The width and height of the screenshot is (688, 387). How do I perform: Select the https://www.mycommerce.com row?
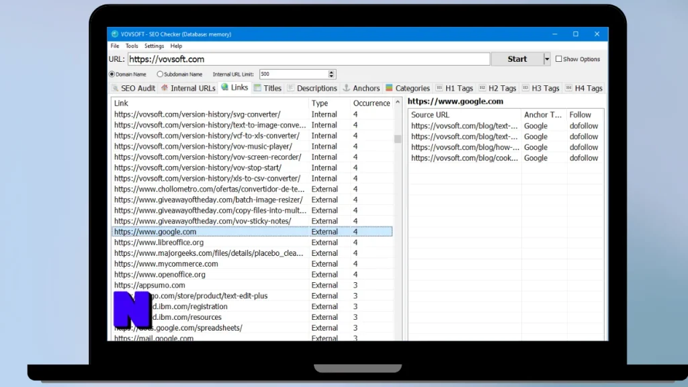253,263
